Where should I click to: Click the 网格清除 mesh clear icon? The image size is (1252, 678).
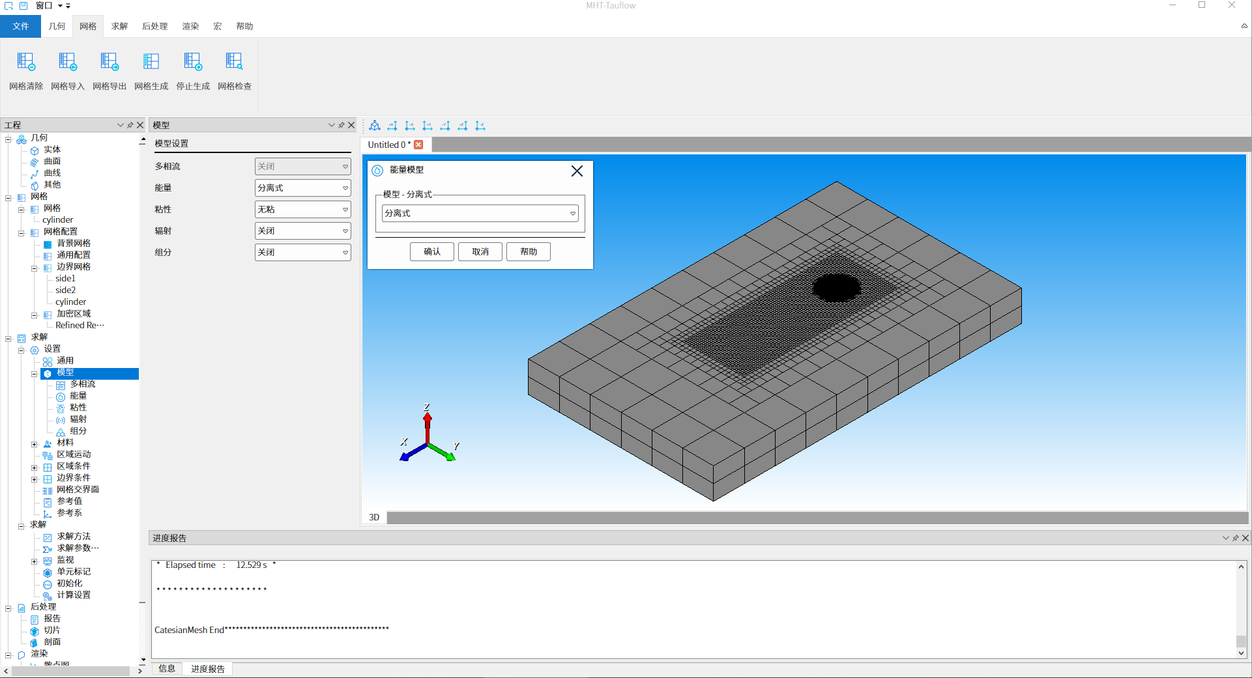pyautogui.click(x=26, y=63)
